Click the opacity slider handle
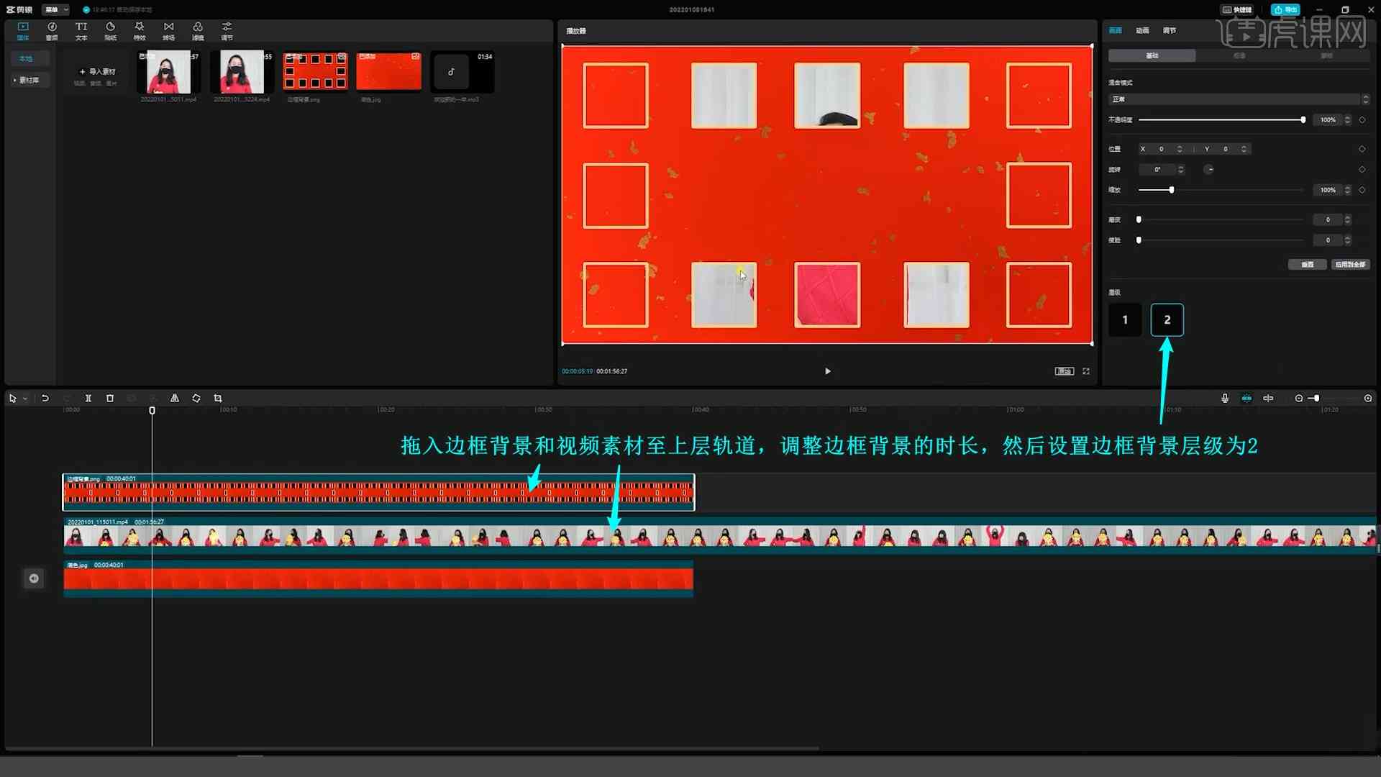 (1303, 120)
